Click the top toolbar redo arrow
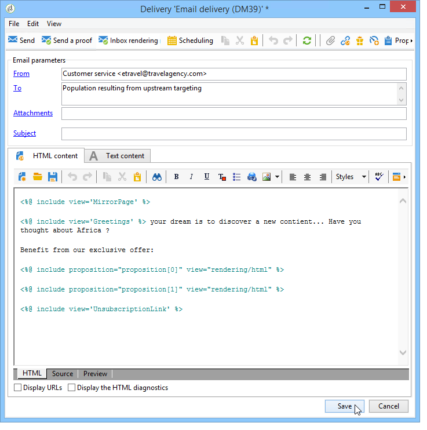 (x=288, y=41)
